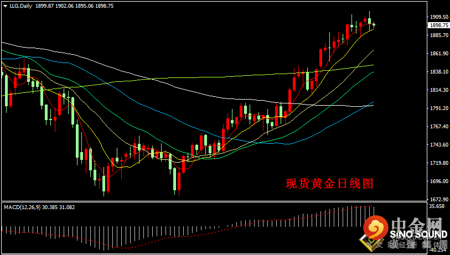Screen dimensions: 450x255
Task: Select the red 现货黄金日线图 chart text label
Action: 329,184
